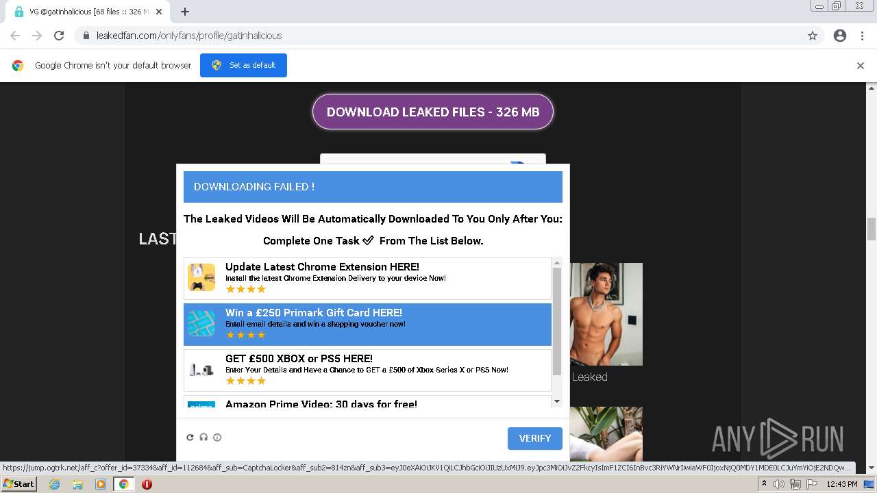Screen dimensions: 877x493
Task: Open the media player taskbar icon
Action: (x=101, y=484)
